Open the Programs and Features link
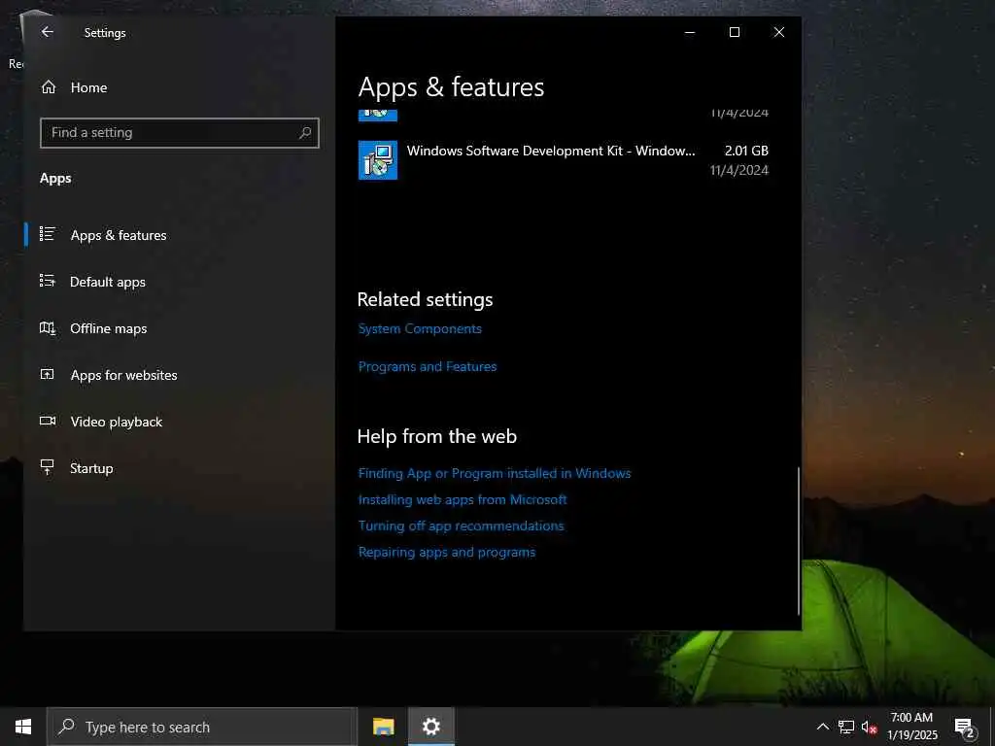This screenshot has width=995, height=746. pyautogui.click(x=428, y=366)
